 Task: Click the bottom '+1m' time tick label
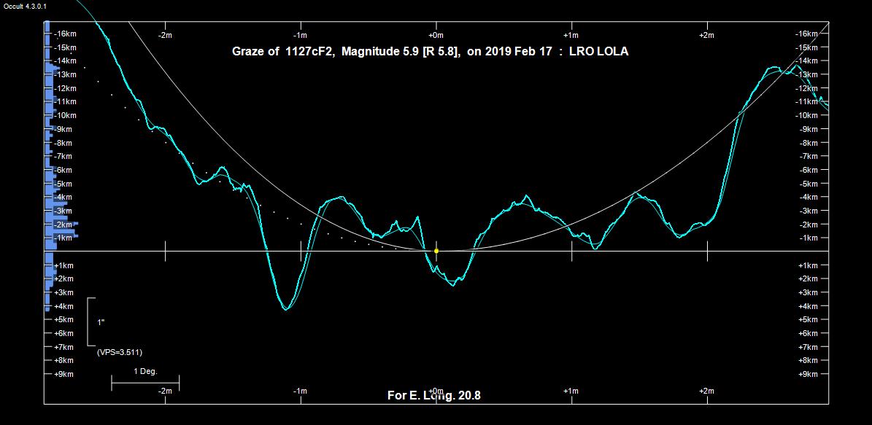pos(571,391)
